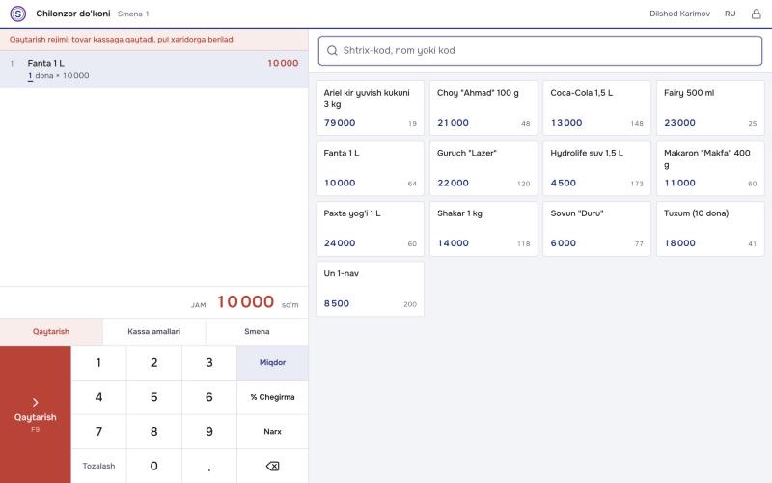Click the total amount 10 000 so'm

[x=258, y=301]
